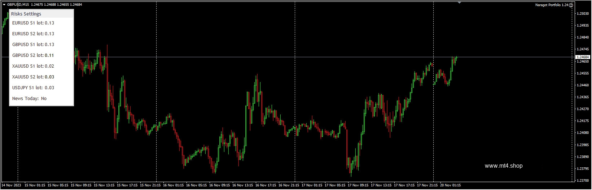Select the EURUSD S1 lot: 0.13 row

[41, 23]
